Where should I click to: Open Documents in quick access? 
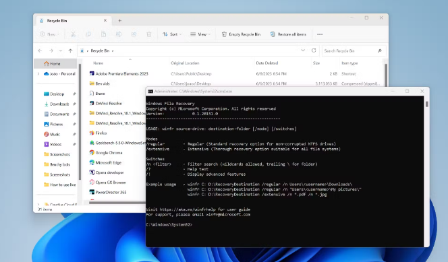(59, 114)
